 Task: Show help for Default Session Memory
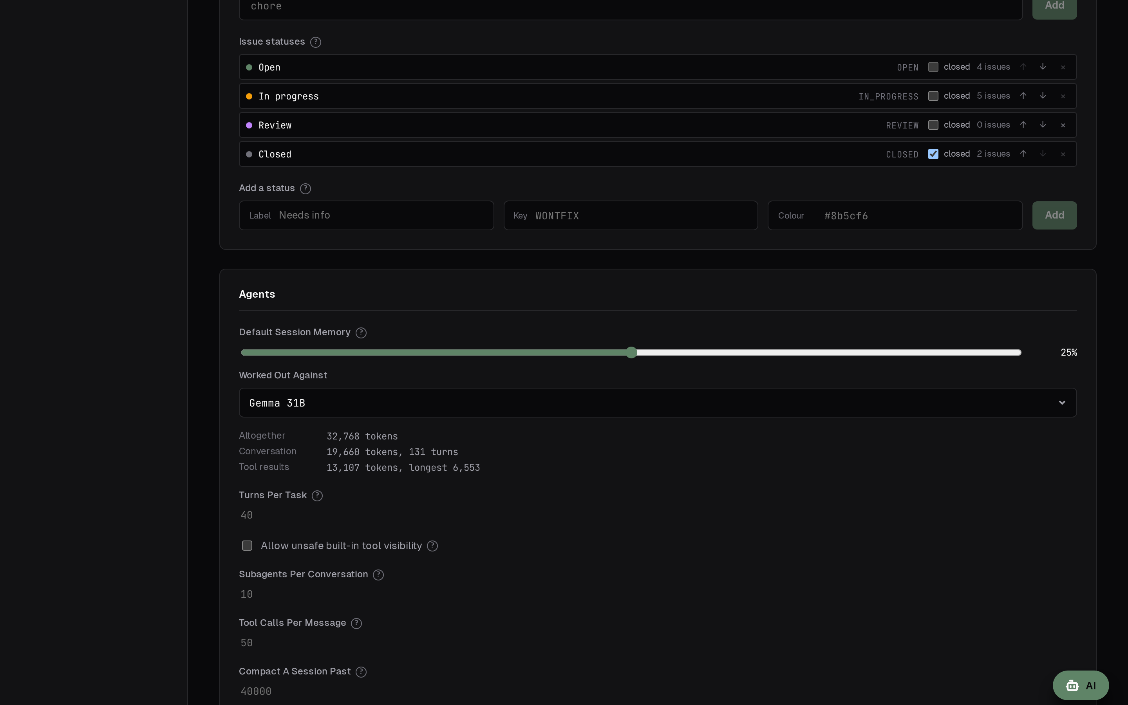click(361, 333)
